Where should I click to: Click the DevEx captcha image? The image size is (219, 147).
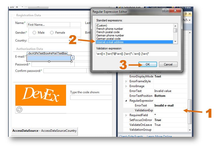point(41,95)
